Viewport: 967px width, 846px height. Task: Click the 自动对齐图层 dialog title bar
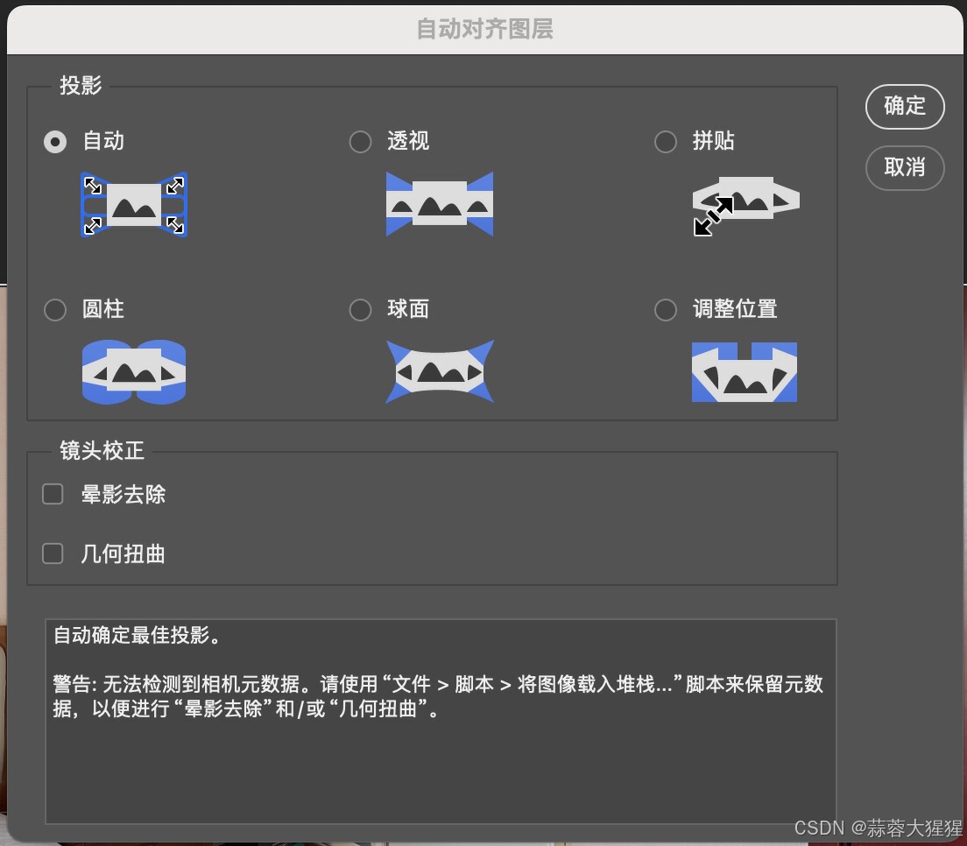coord(484,29)
